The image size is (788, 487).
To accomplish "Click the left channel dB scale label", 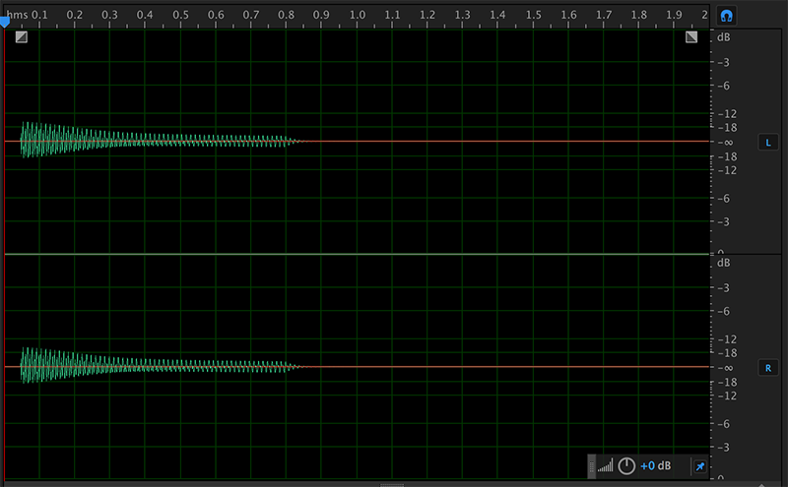I will click(x=724, y=37).
